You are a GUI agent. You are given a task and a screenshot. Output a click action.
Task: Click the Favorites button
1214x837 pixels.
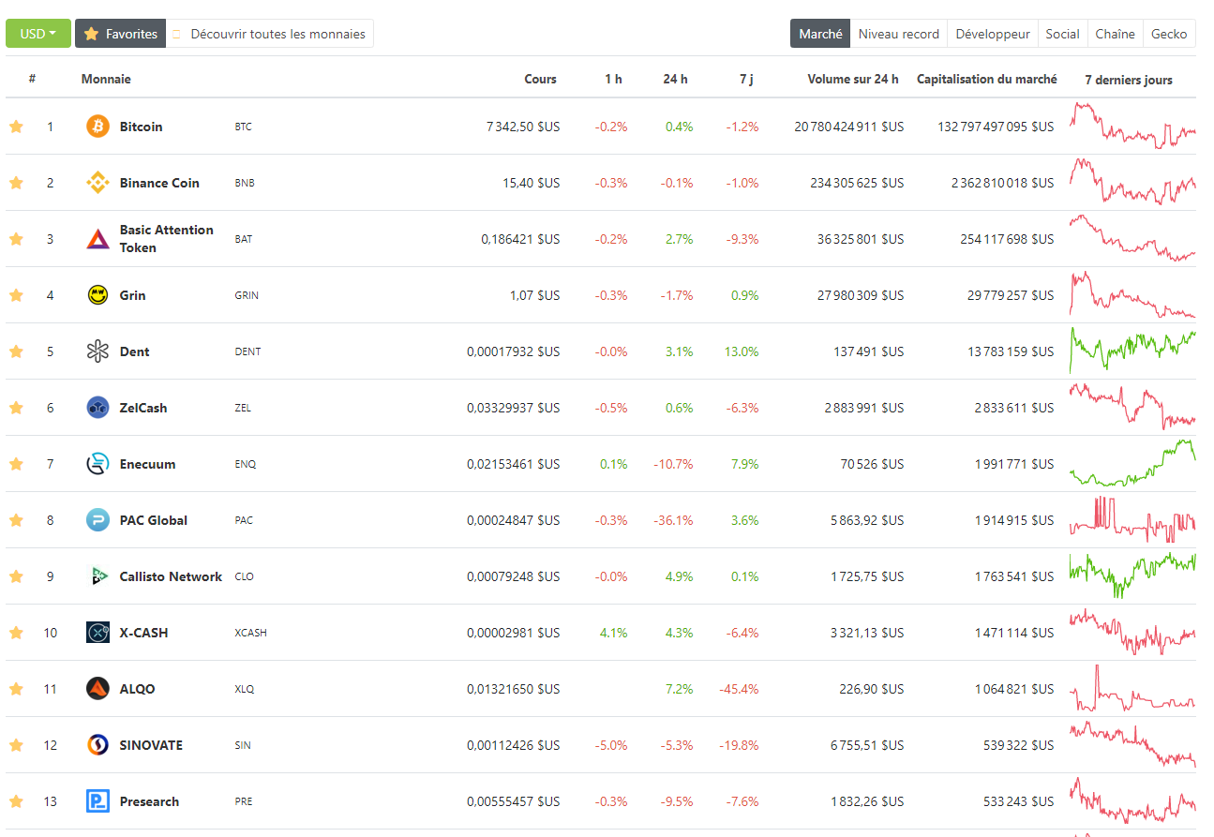point(120,34)
